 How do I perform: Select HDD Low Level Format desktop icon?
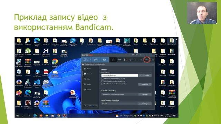click(19, 63)
